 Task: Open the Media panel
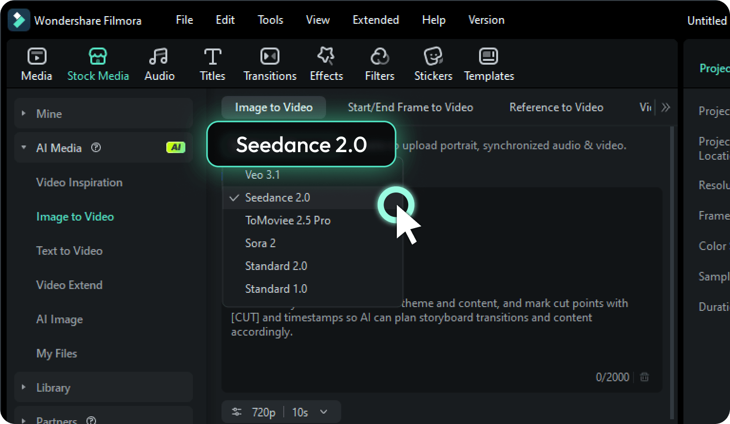click(36, 63)
